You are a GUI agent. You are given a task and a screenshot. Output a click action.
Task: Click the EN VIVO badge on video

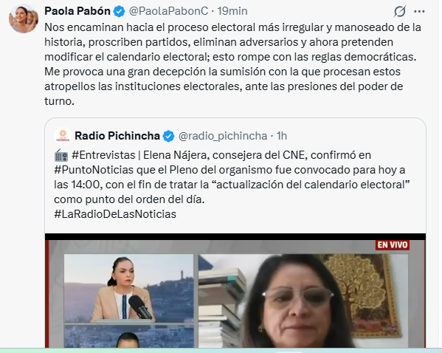tap(393, 244)
